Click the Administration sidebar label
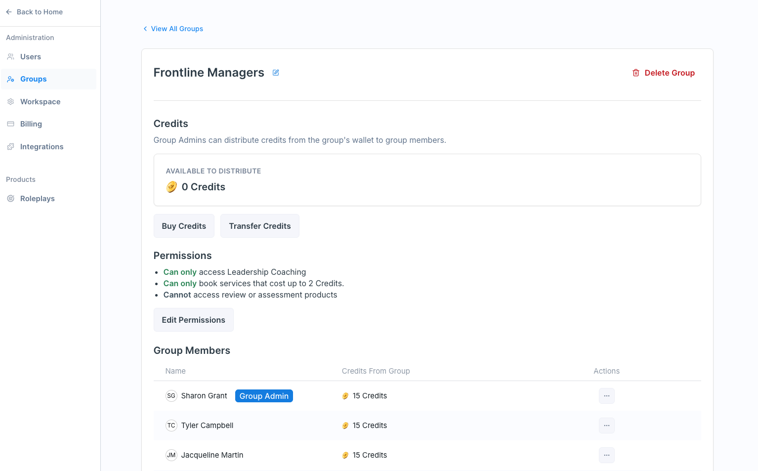 [30, 38]
